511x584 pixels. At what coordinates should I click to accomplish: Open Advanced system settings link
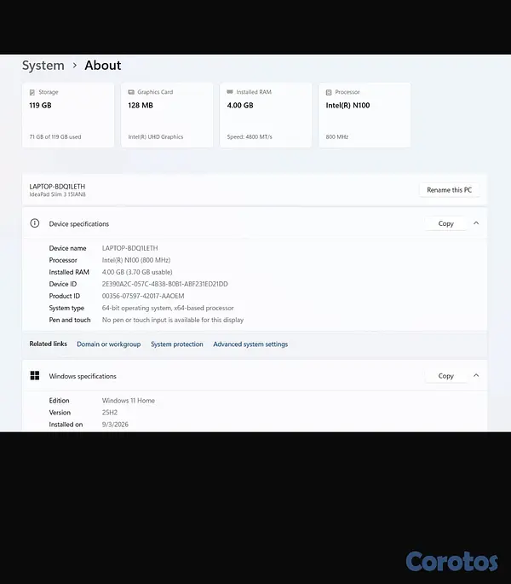250,344
